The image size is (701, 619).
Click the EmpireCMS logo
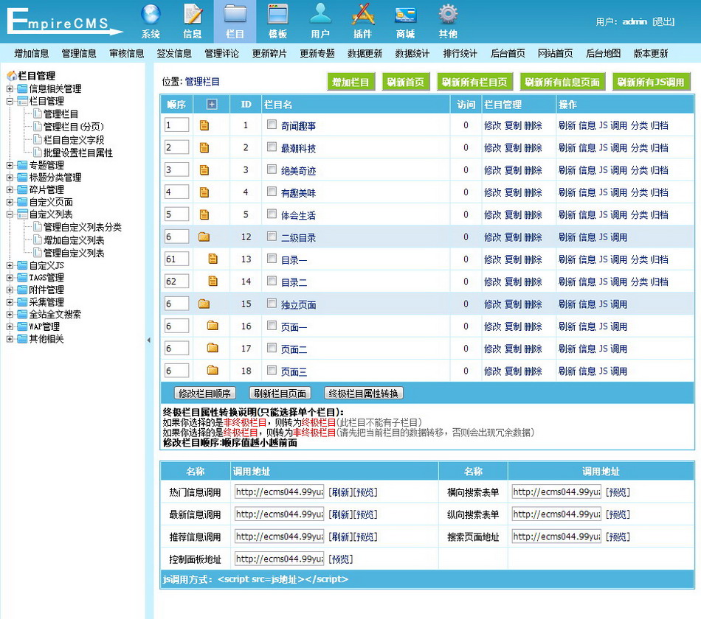pyautogui.click(x=64, y=21)
